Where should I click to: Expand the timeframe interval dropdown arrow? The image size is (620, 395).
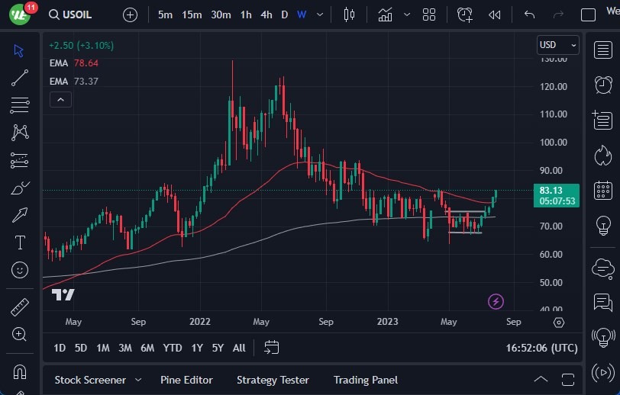pos(319,14)
